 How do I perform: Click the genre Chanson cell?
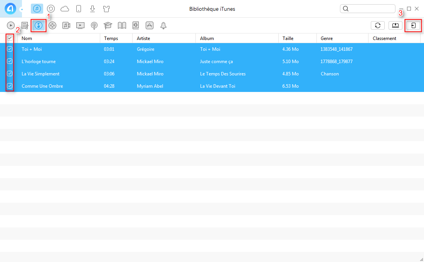point(330,73)
